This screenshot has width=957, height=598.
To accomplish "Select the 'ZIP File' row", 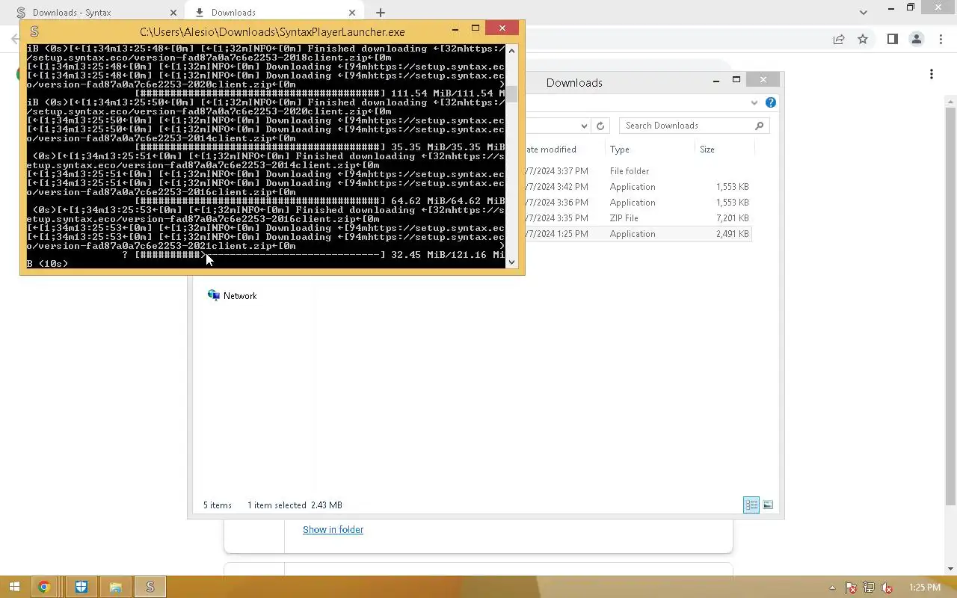I will 638,218.
